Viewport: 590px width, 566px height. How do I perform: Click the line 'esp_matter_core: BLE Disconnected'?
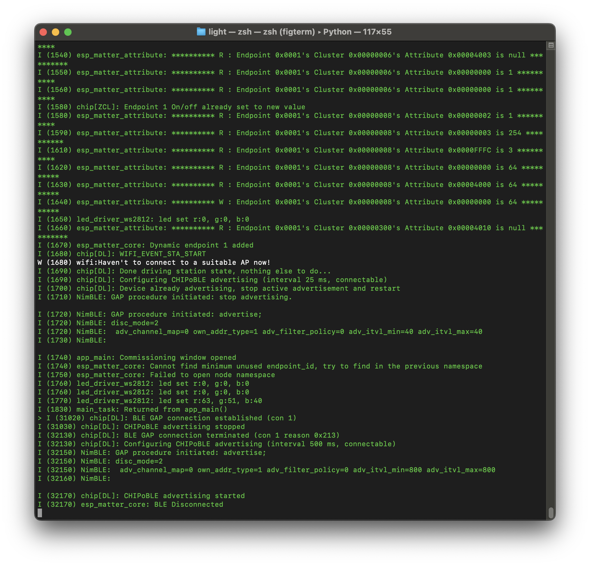(x=130, y=504)
